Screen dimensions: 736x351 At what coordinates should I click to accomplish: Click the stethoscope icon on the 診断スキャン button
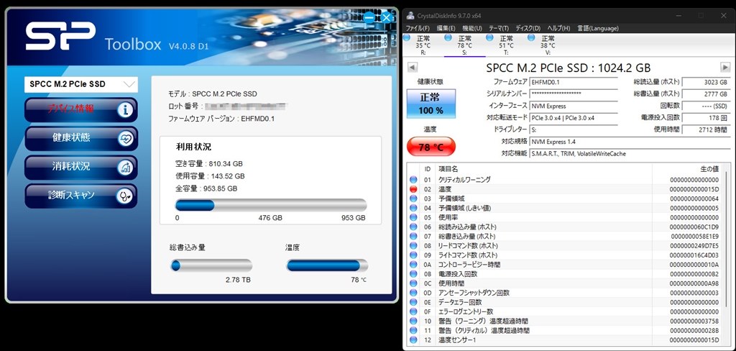[x=125, y=196]
